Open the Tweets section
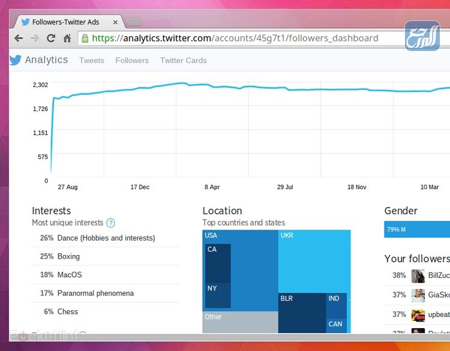The width and height of the screenshot is (450, 351). click(x=91, y=61)
